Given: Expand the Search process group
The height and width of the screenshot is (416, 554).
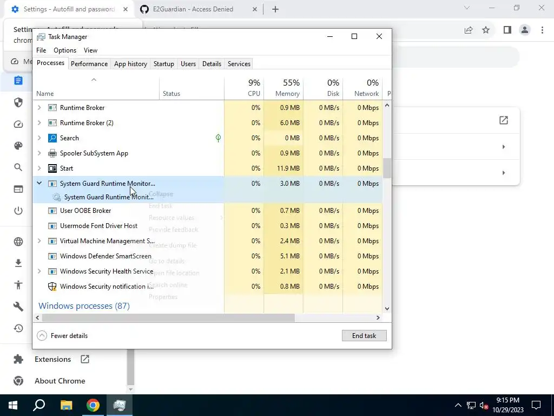Looking at the screenshot, I should pos(39,138).
